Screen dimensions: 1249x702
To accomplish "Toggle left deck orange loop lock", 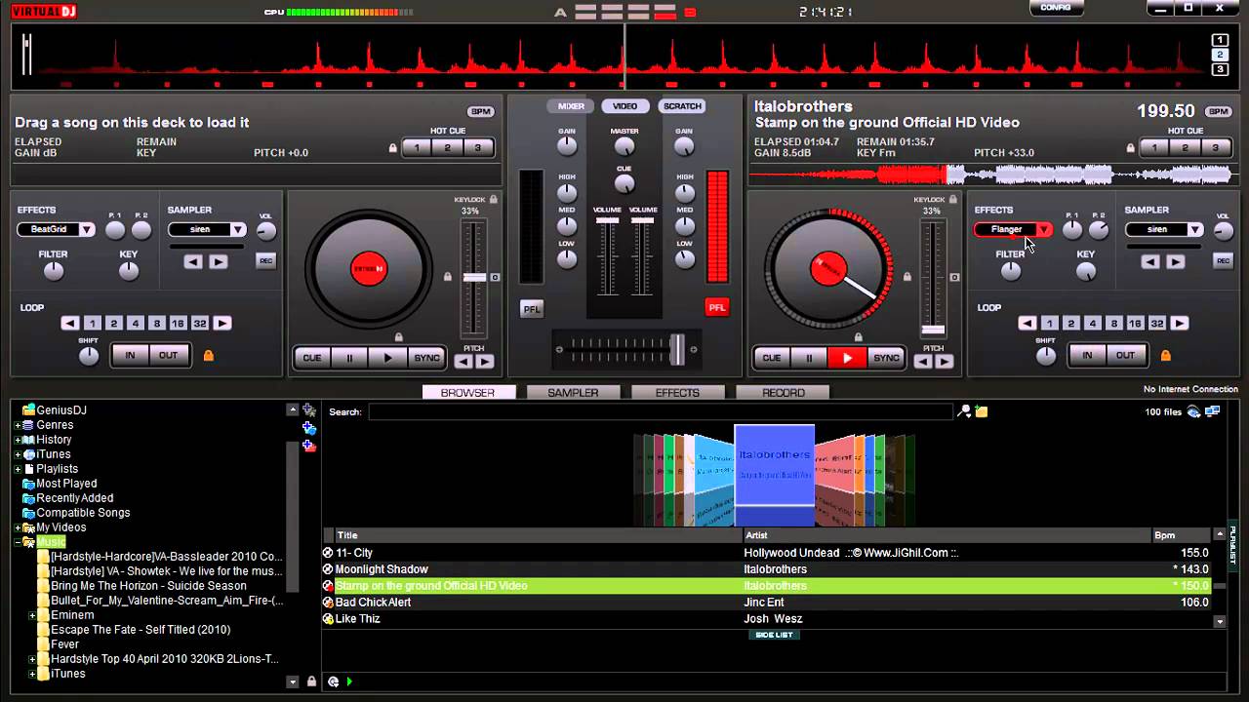I will pyautogui.click(x=208, y=356).
